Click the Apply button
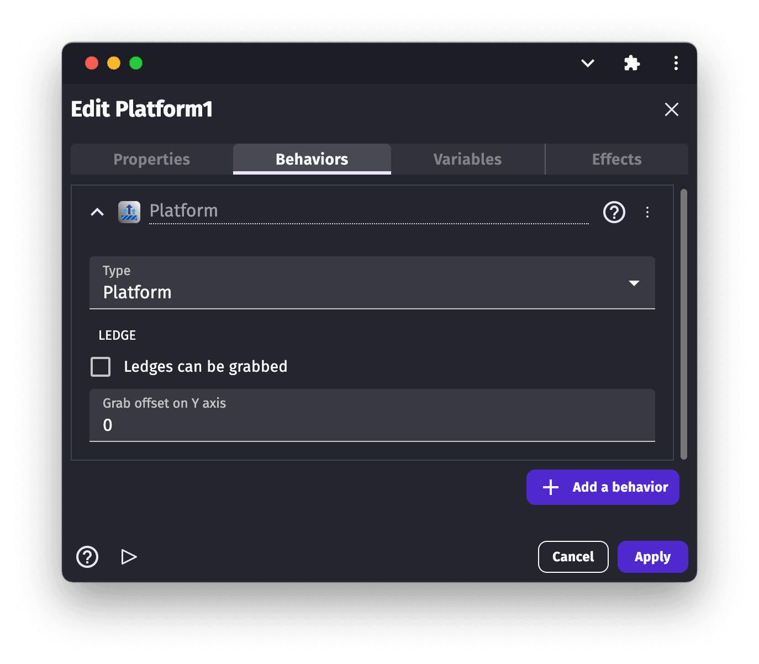 coord(652,557)
